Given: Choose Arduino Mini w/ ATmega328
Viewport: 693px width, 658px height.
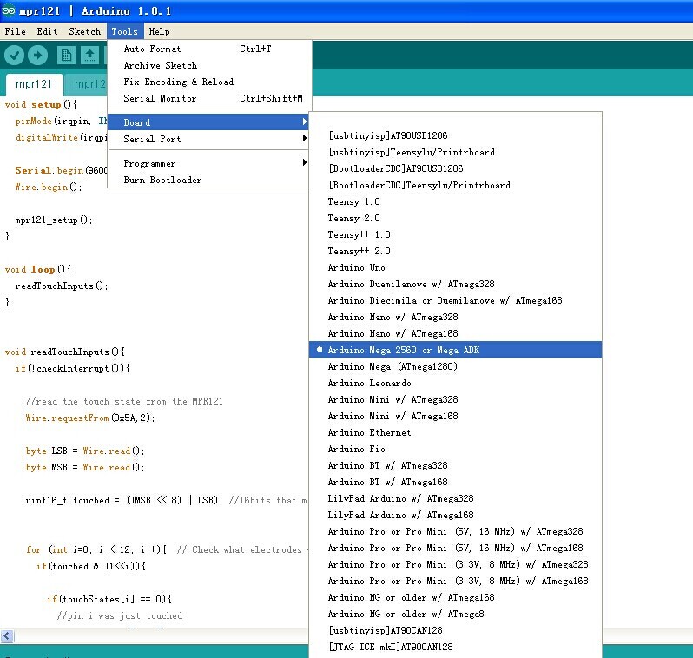Looking at the screenshot, I should [x=455, y=399].
